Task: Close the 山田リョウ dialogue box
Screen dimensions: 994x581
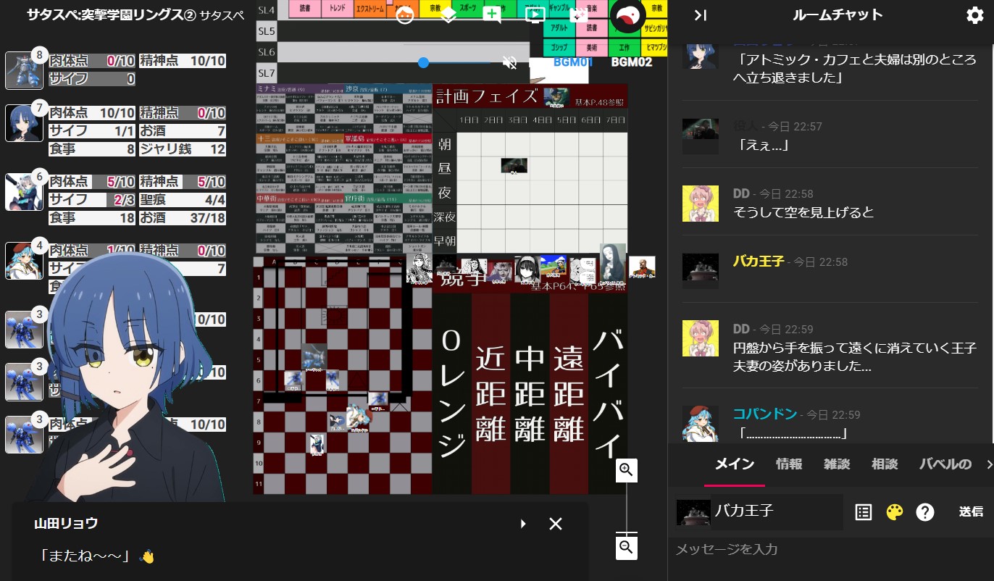Action: 556,524
